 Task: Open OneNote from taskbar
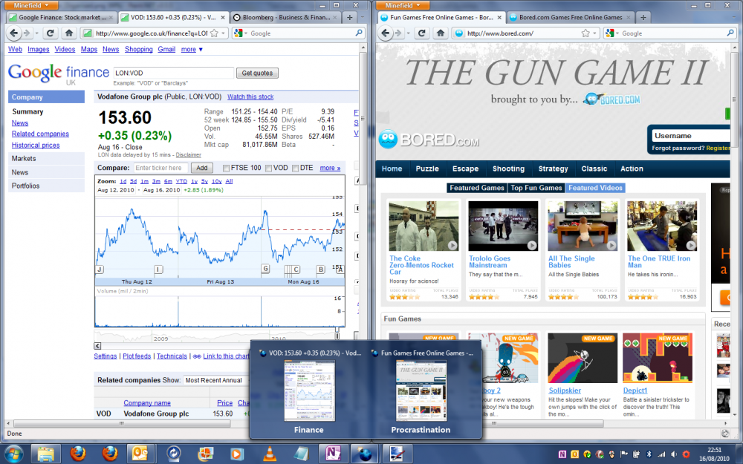(333, 454)
